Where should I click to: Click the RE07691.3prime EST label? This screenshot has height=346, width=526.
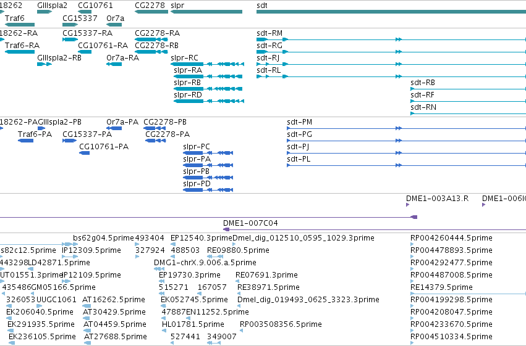[266, 275]
